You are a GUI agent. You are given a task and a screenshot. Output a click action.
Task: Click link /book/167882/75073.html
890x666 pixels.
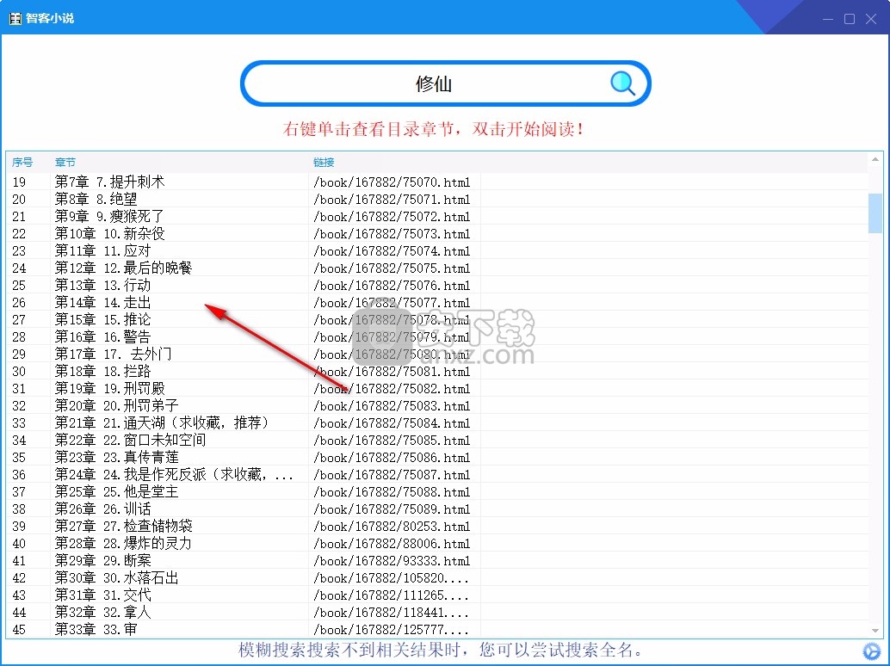pyautogui.click(x=392, y=234)
